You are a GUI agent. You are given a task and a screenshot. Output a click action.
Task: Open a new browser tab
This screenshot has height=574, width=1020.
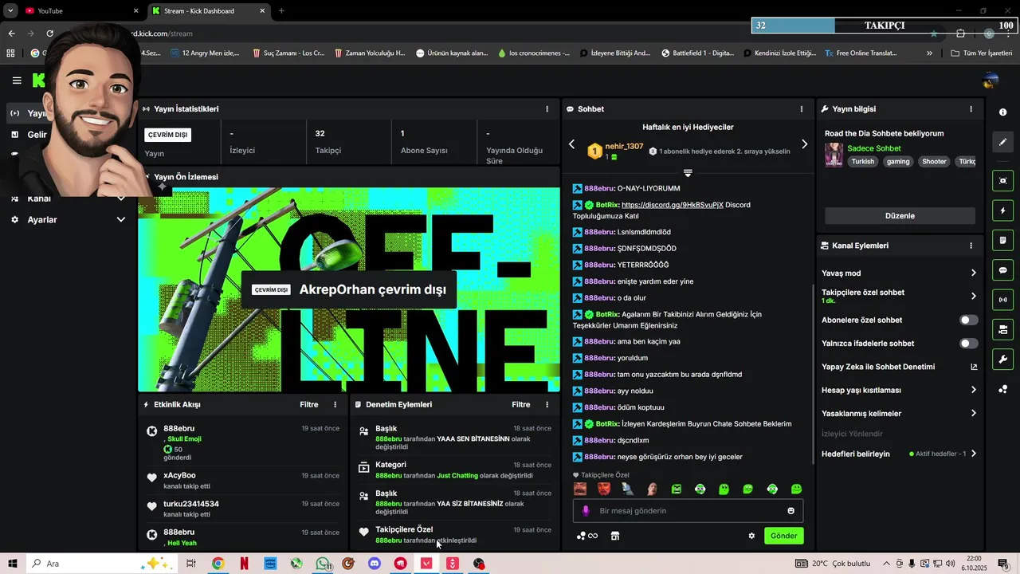281,11
